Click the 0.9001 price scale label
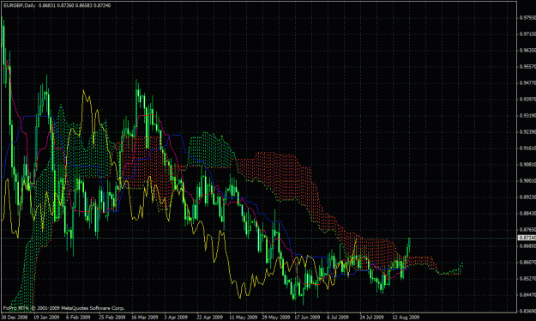Image resolution: width=536 pixels, height=321 pixels. 527,181
